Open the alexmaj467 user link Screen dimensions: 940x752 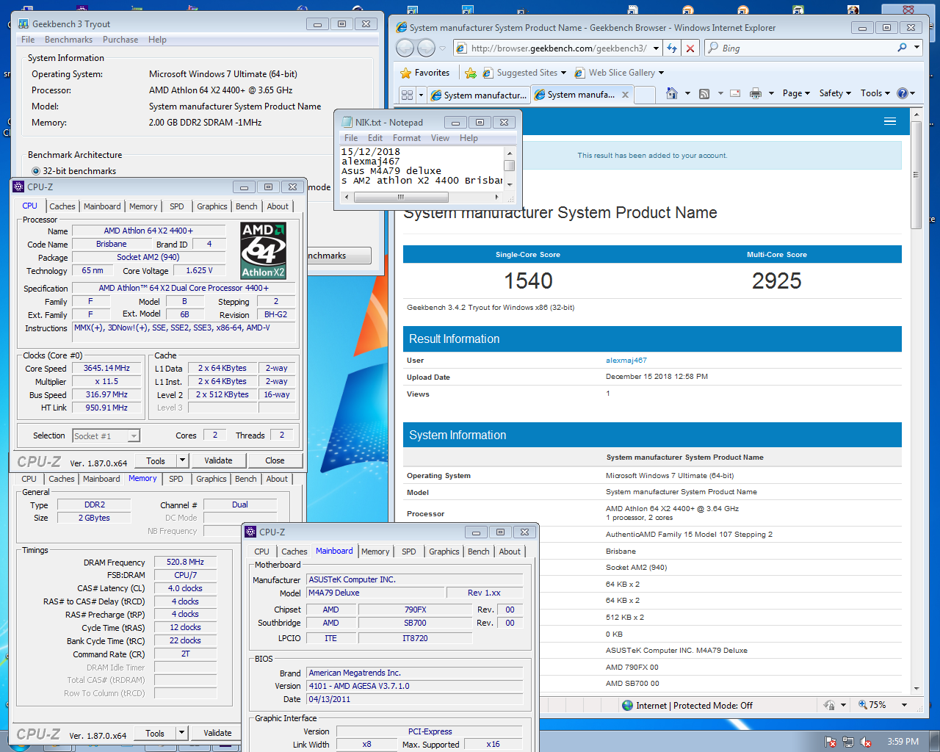click(x=626, y=361)
